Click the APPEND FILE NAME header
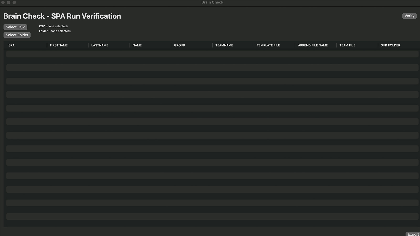Screen dimensions: 420x236 pyautogui.click(x=313, y=45)
